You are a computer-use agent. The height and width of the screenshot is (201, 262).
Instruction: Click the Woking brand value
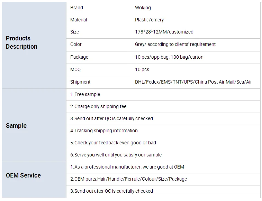click(143, 8)
